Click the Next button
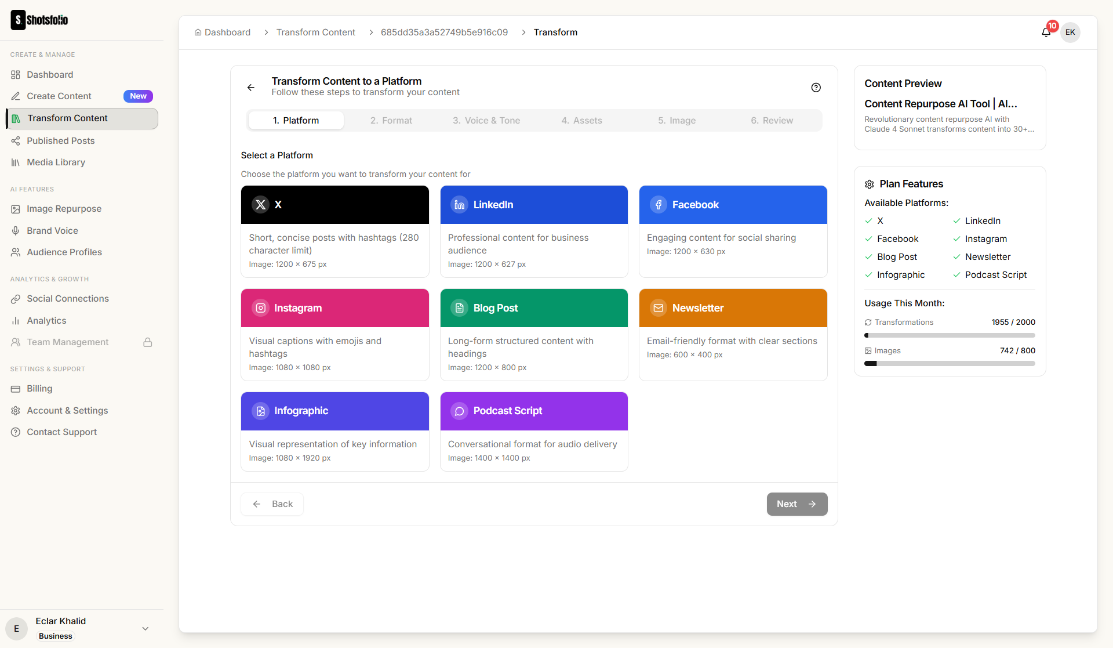 797,504
